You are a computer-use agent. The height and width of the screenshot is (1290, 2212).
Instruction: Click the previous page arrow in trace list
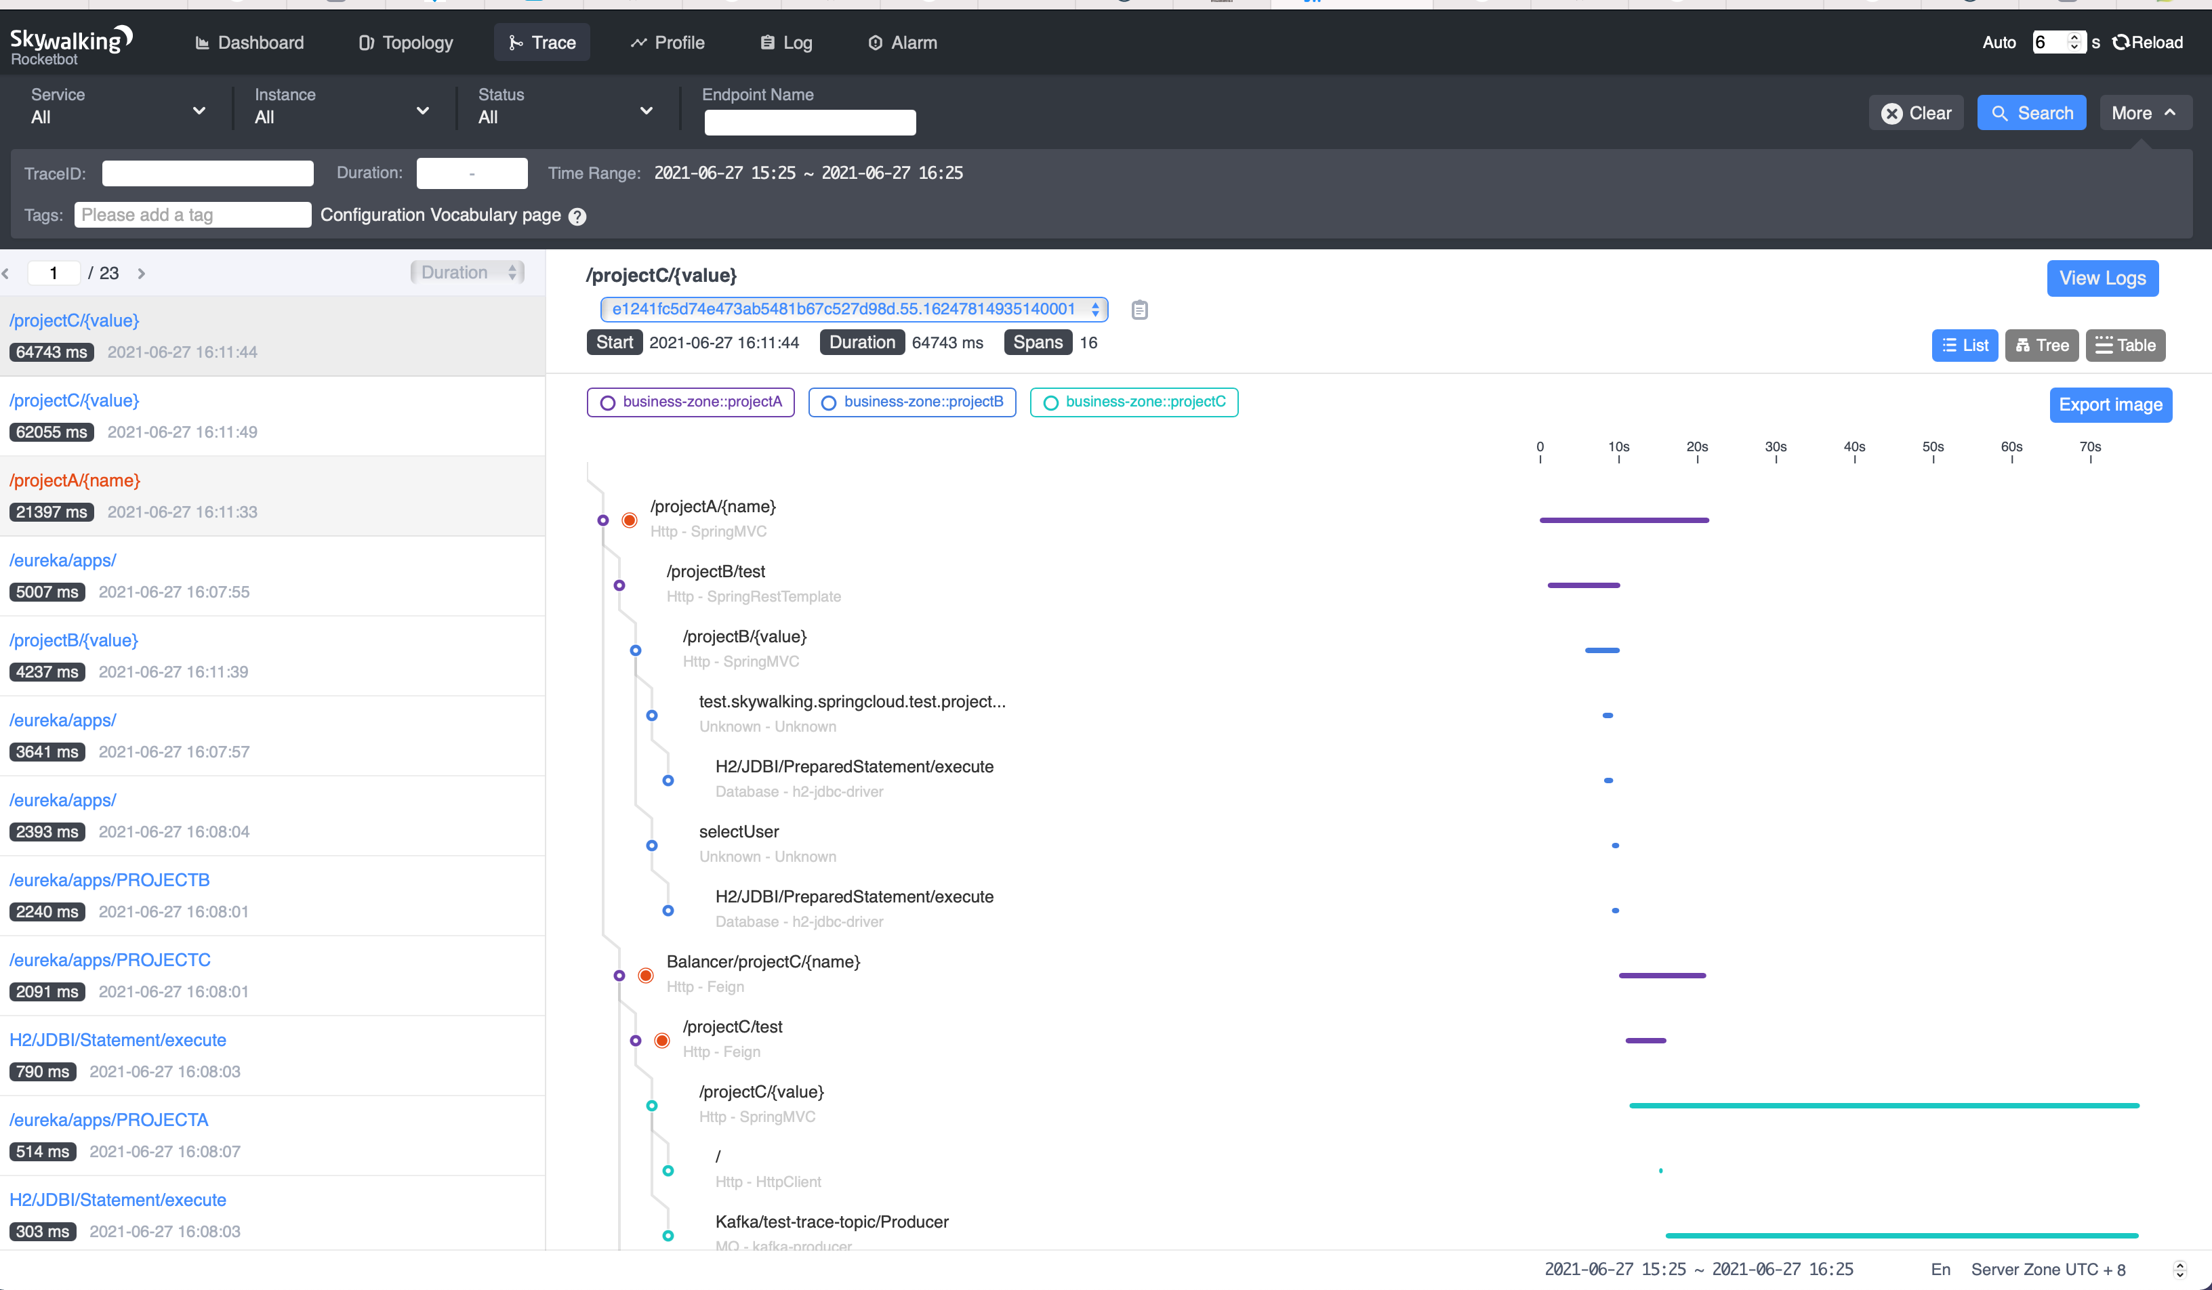pyautogui.click(x=6, y=274)
